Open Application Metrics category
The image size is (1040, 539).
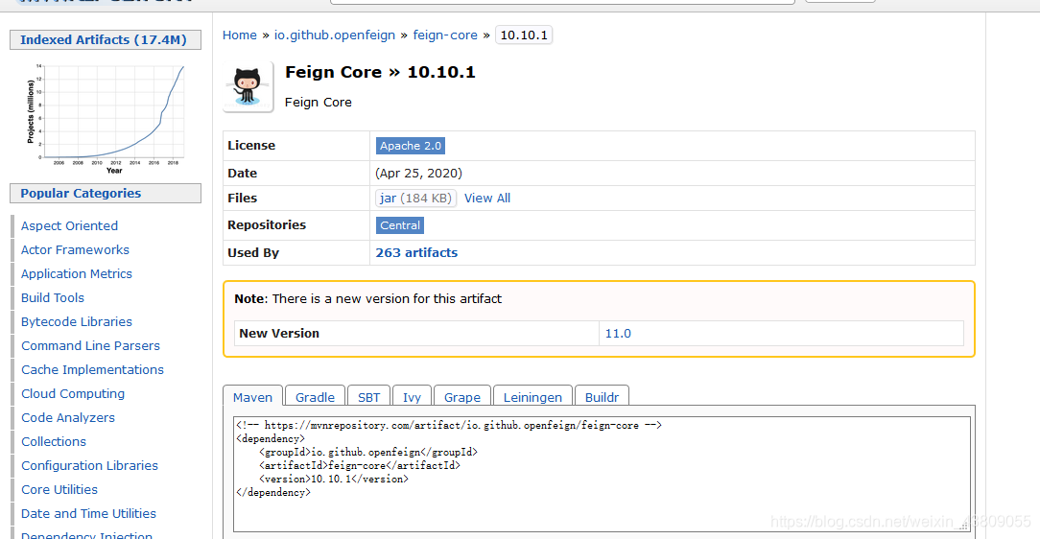pyautogui.click(x=77, y=273)
